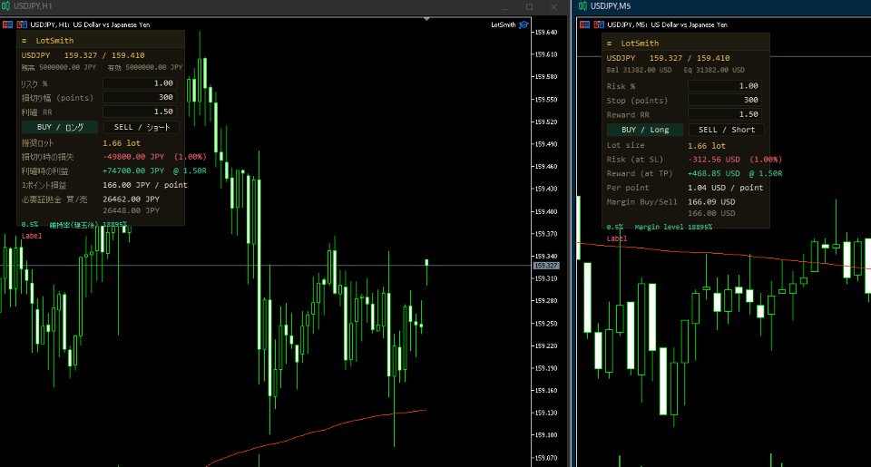Click 'LotSmith' expert name at H1 chart corner
The image size is (871, 467).
point(504,25)
